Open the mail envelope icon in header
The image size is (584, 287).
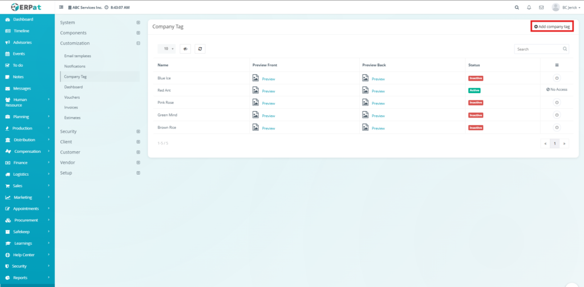(541, 7)
